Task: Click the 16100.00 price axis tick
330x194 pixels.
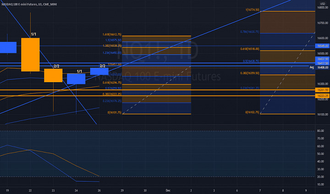Action: click(x=323, y=115)
